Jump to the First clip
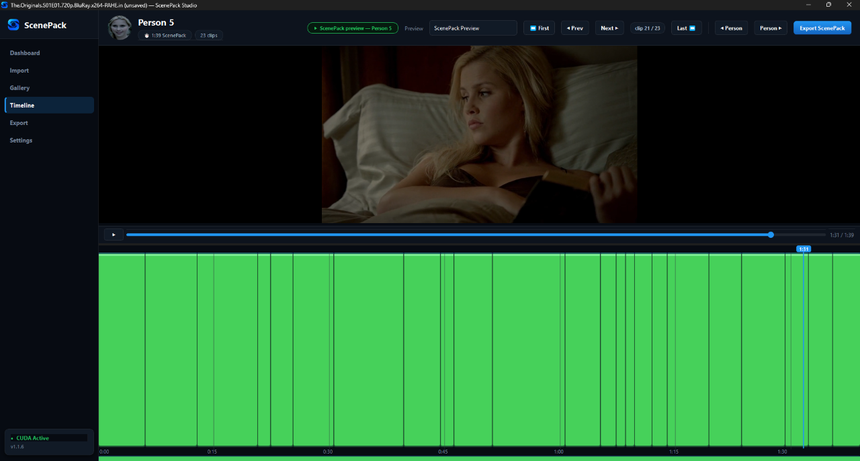The height and width of the screenshot is (461, 860). [539, 28]
